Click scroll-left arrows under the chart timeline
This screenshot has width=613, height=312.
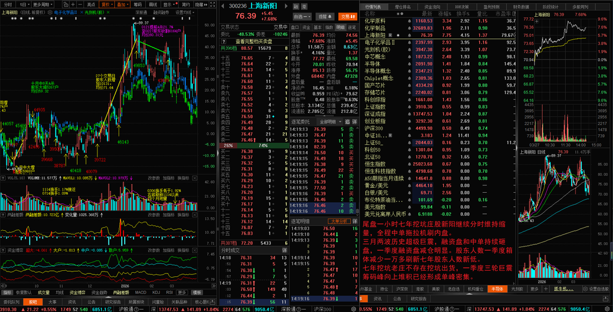coord(3,286)
